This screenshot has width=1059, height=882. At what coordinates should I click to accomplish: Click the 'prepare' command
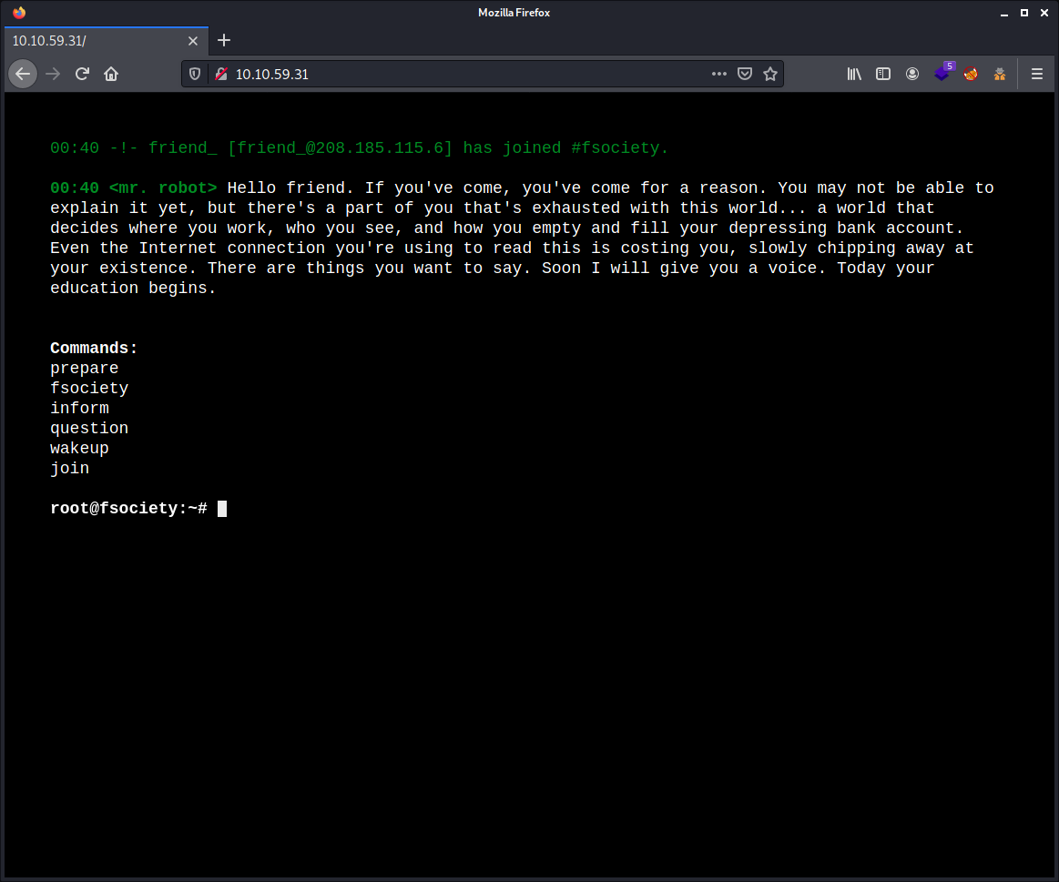(x=85, y=368)
